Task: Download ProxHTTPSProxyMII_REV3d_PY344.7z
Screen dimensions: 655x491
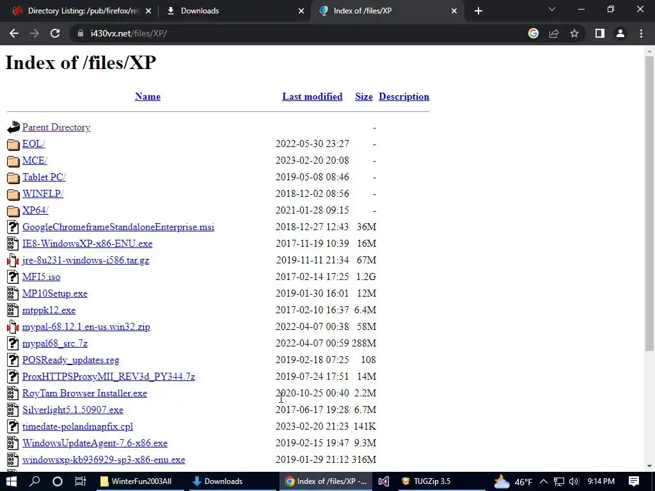Action: (x=109, y=377)
